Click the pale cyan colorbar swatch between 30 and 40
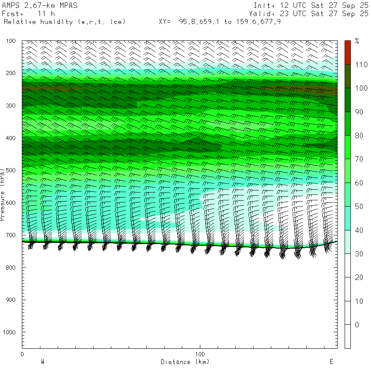 pyautogui.click(x=348, y=242)
